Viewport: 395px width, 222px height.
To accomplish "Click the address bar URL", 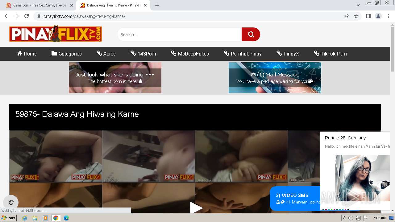I will click(x=84, y=16).
